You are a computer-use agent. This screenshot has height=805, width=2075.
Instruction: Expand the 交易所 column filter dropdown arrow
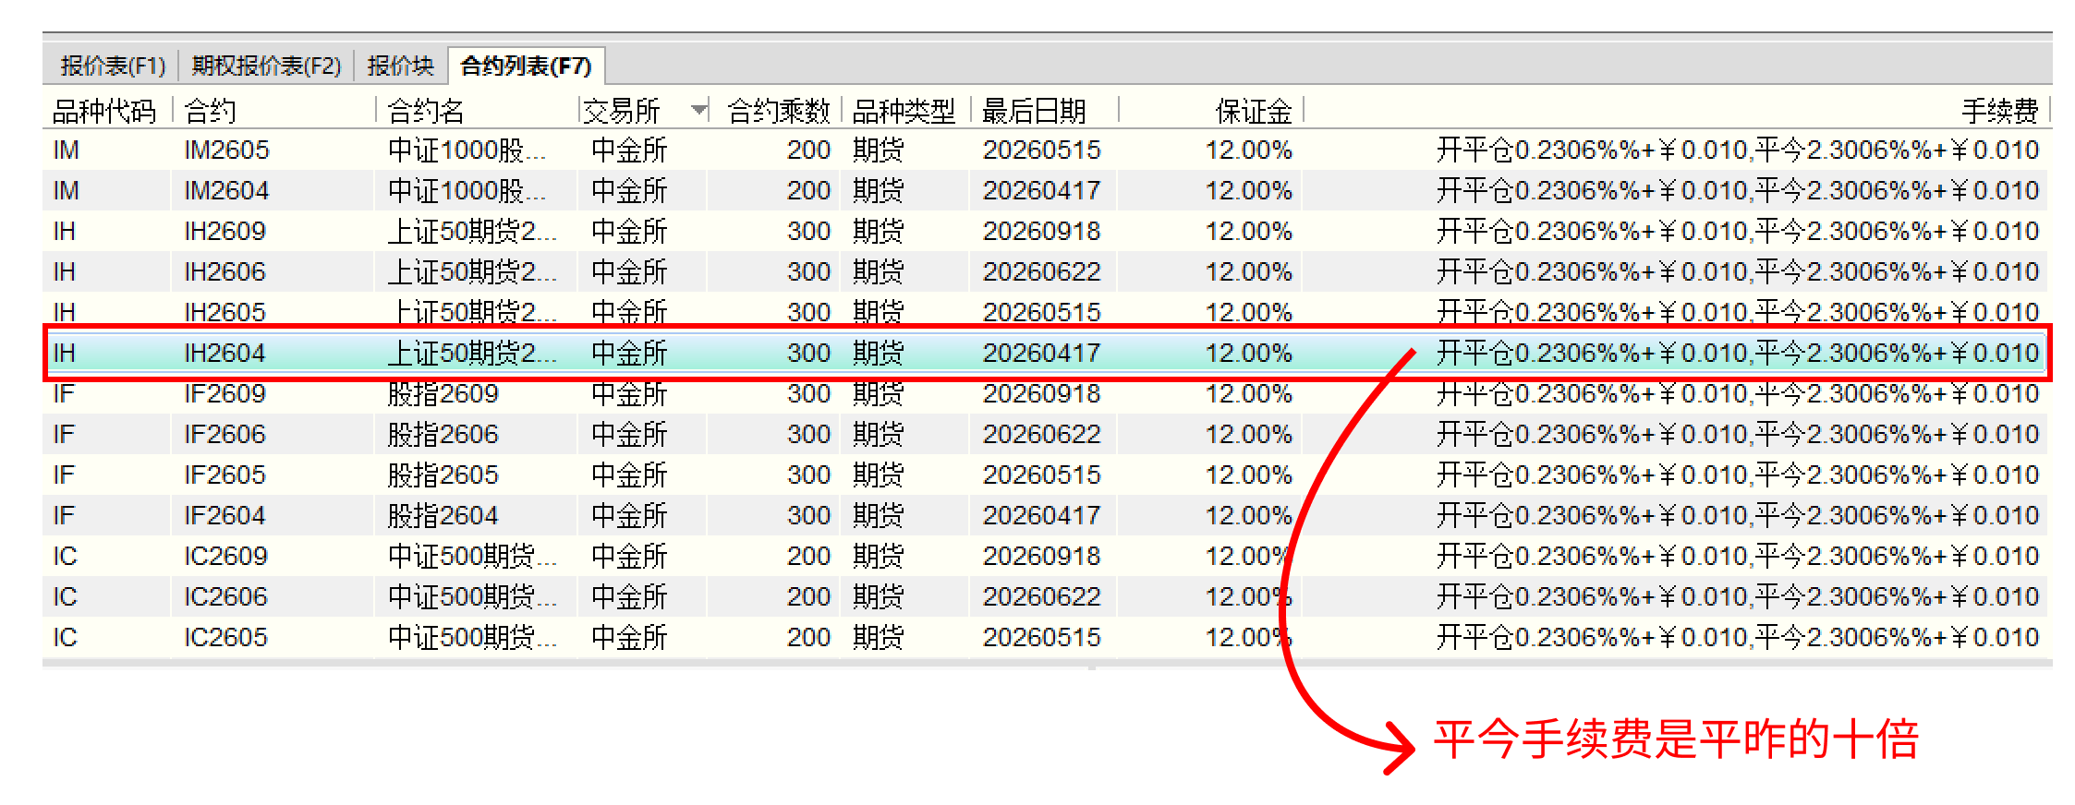pos(698,111)
